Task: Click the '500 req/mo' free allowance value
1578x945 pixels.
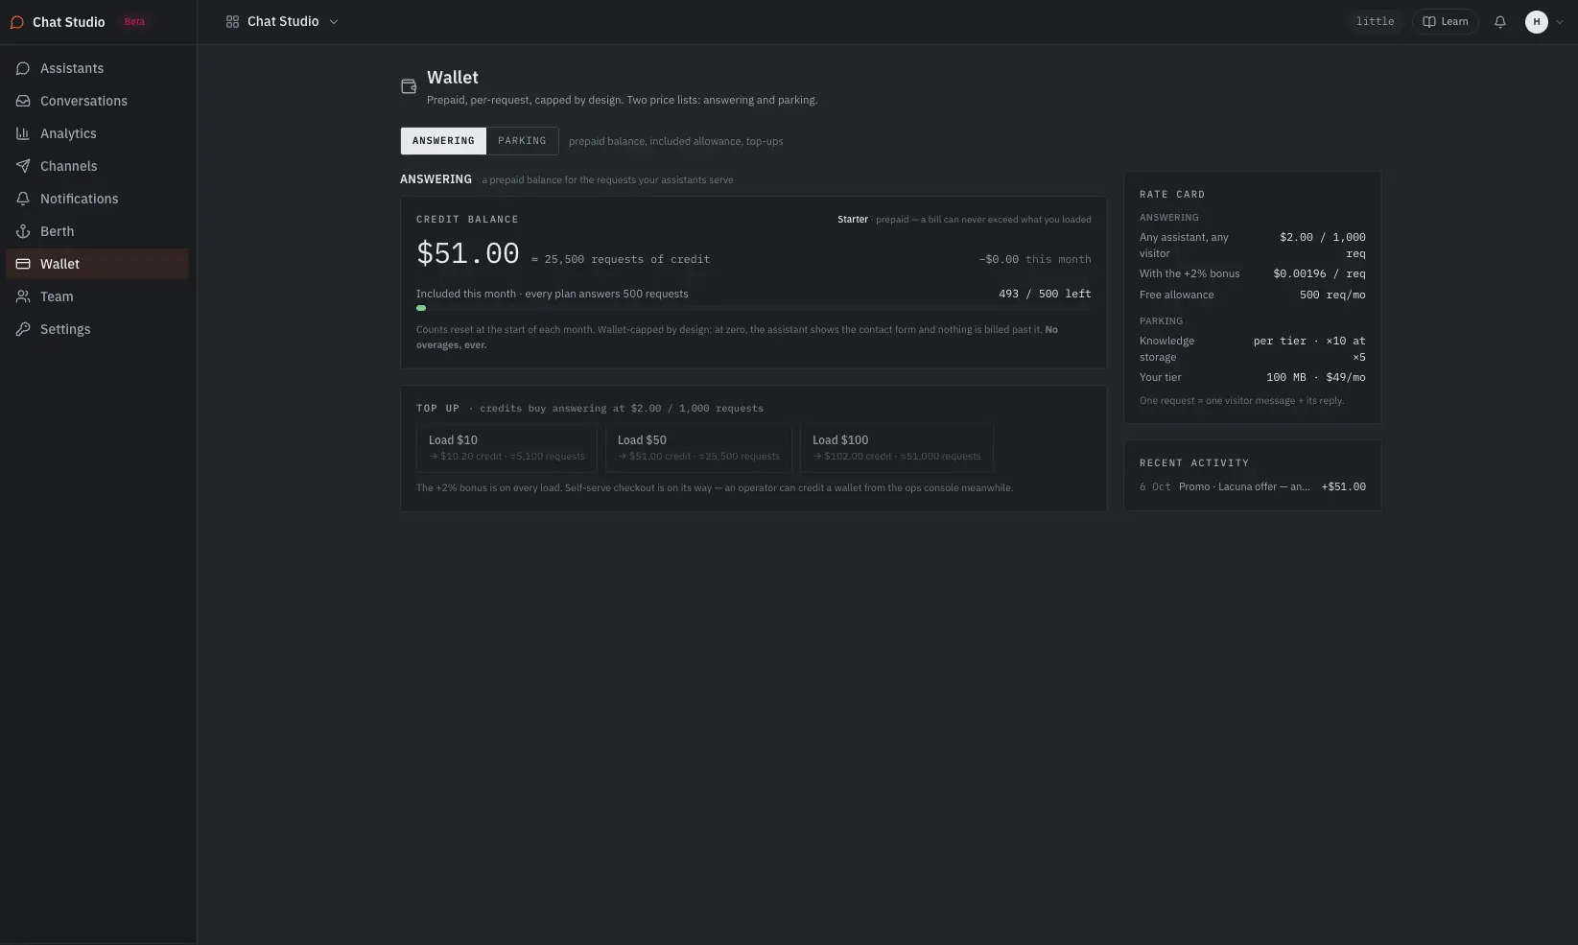Action: 1332,295
